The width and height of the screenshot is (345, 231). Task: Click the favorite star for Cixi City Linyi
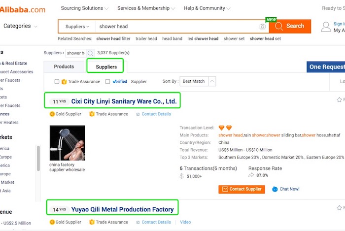point(339,100)
